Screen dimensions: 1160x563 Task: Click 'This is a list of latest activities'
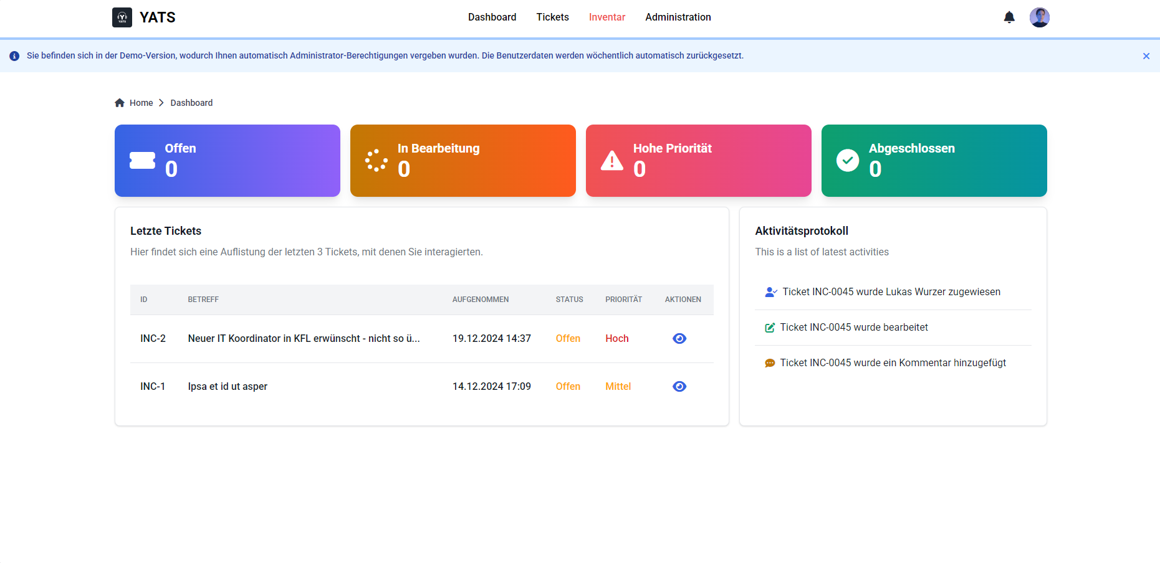pyautogui.click(x=822, y=252)
